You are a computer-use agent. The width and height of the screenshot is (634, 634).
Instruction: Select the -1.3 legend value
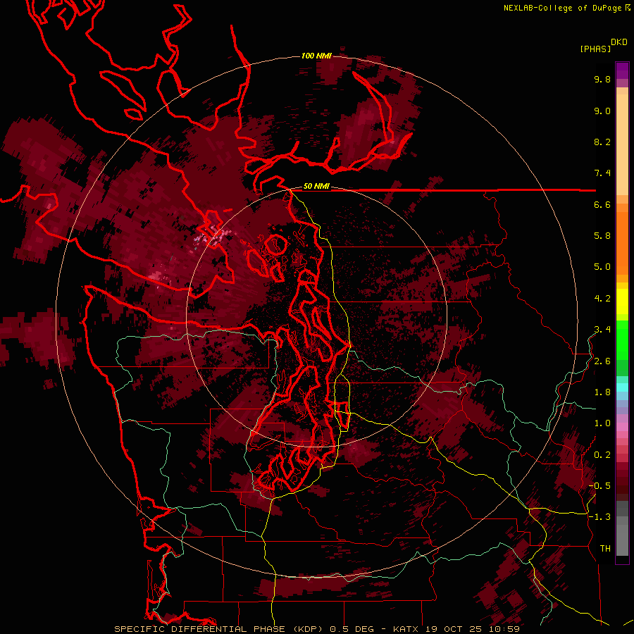point(600,517)
